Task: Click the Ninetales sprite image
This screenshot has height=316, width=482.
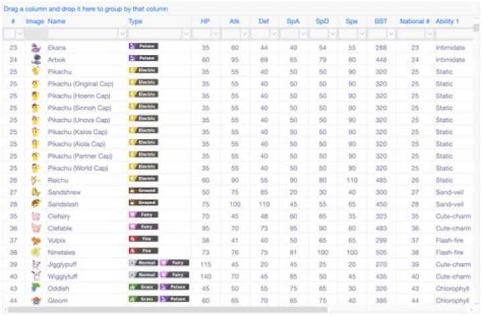Action: click(x=36, y=252)
